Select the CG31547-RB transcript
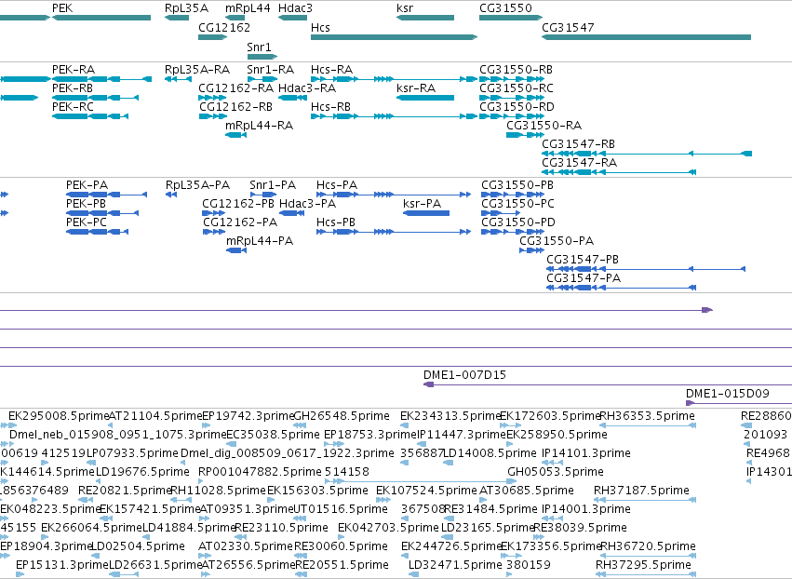The height and width of the screenshot is (579, 792). (x=647, y=154)
